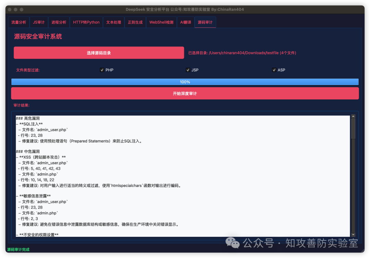Screen dimensions: 370x258
Task: Click the scrollbar down arrow icon
Action: [353, 235]
